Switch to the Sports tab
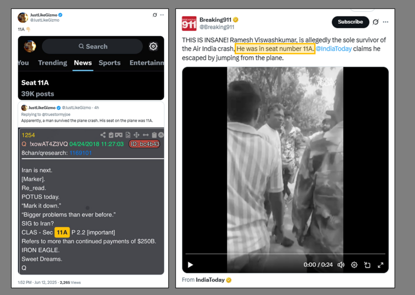 pyautogui.click(x=109, y=62)
